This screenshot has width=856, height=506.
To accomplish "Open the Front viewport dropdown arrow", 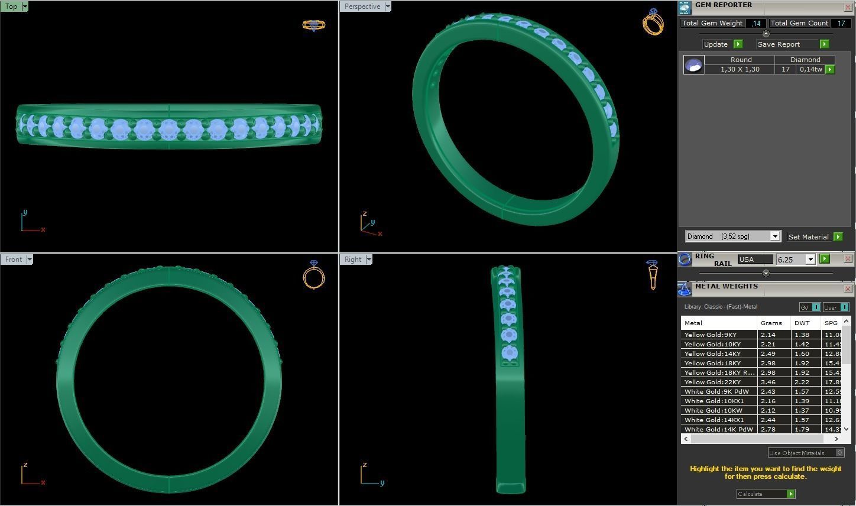I will click(x=30, y=260).
